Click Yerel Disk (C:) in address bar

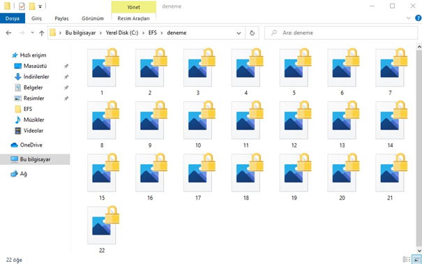click(x=122, y=33)
